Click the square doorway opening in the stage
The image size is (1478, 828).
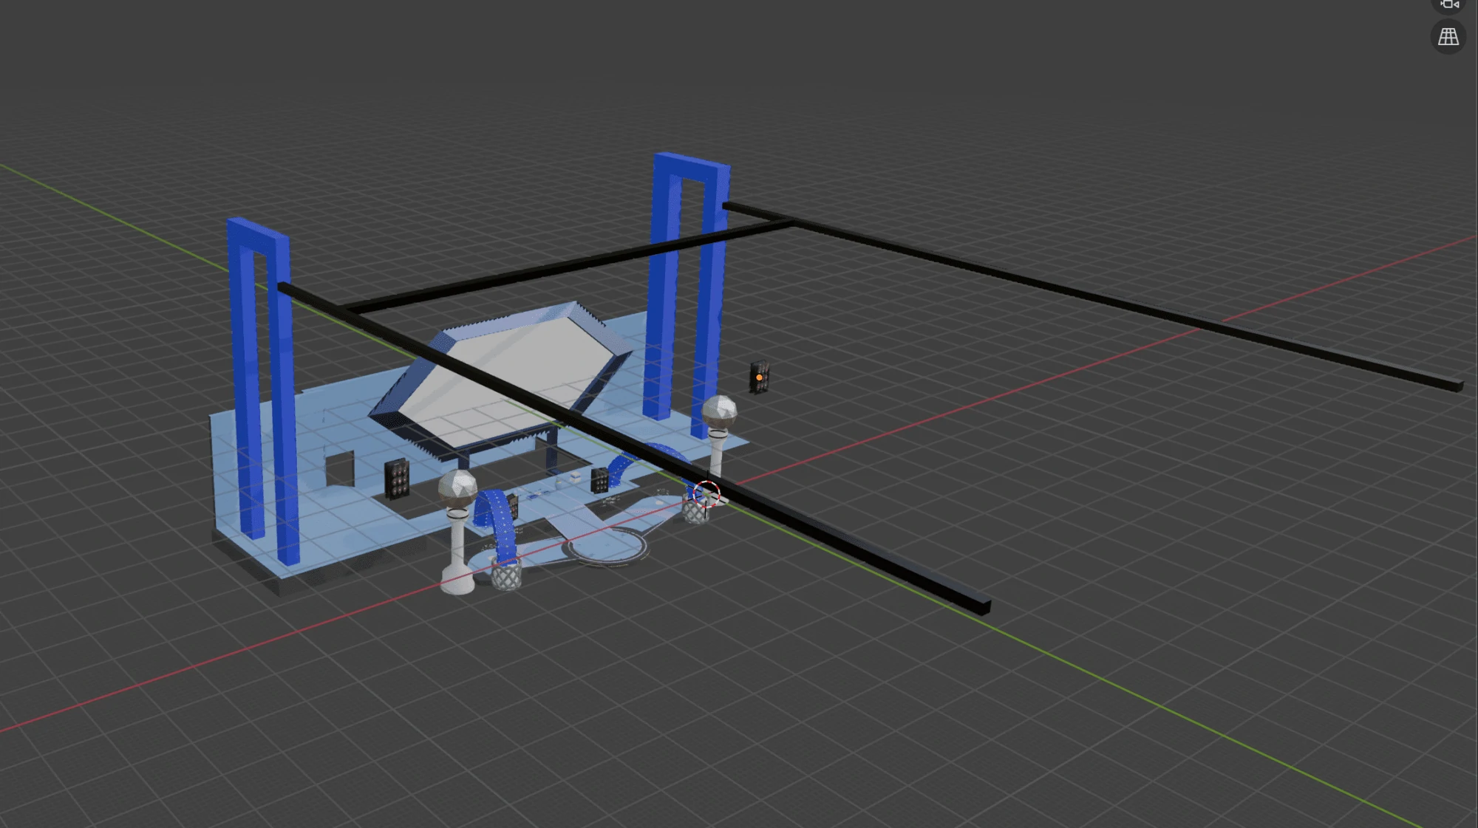340,469
